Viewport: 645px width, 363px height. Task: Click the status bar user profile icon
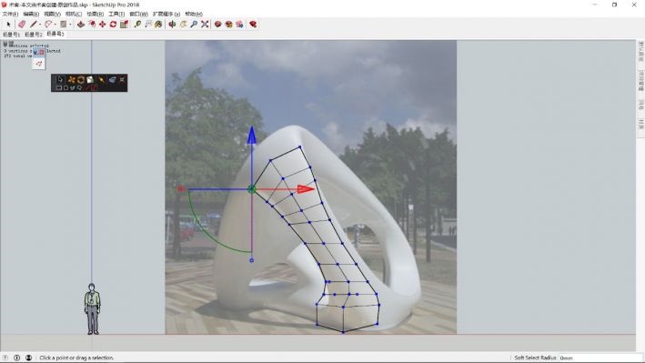tap(28, 358)
